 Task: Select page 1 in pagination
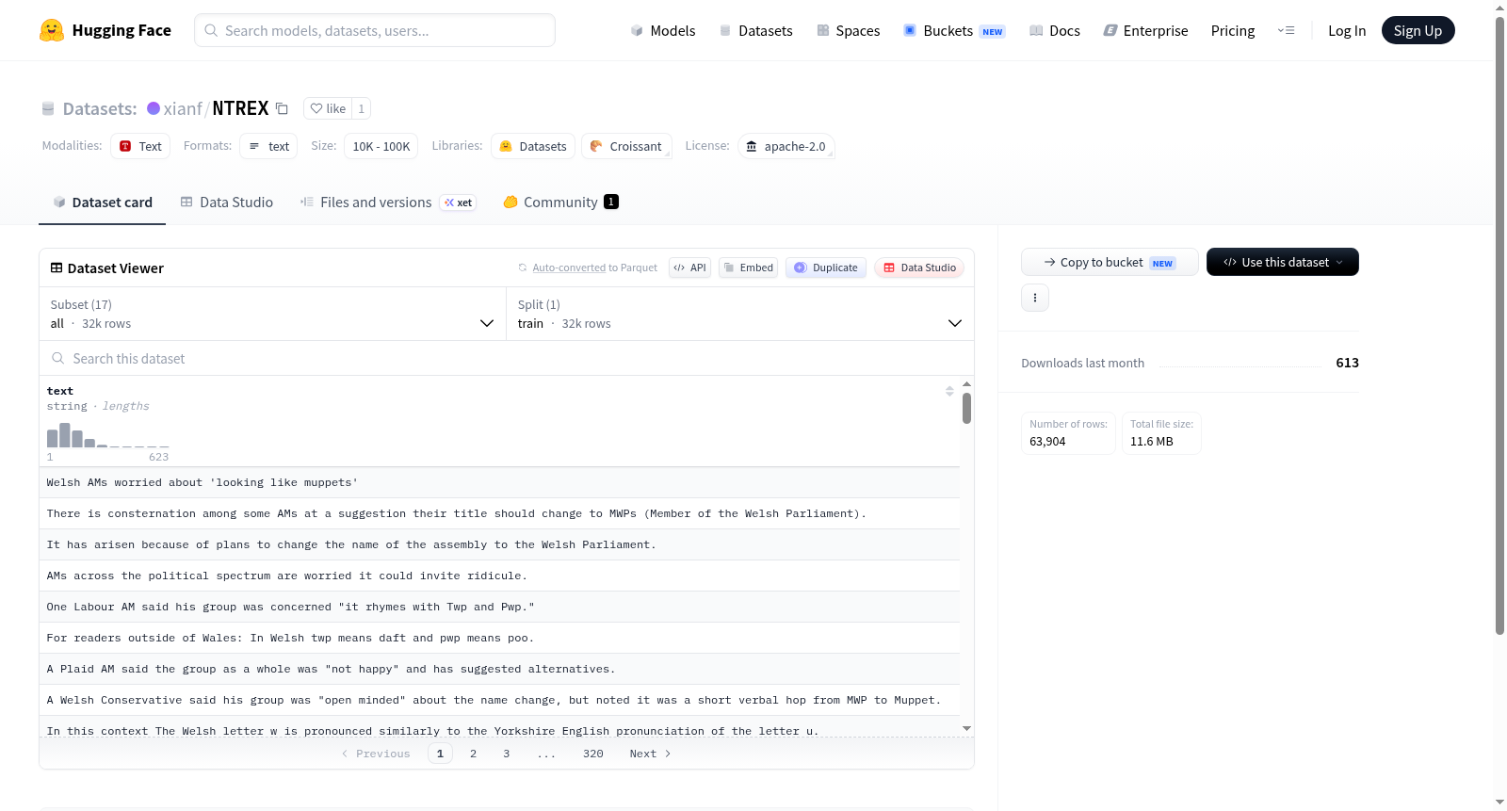tap(440, 754)
